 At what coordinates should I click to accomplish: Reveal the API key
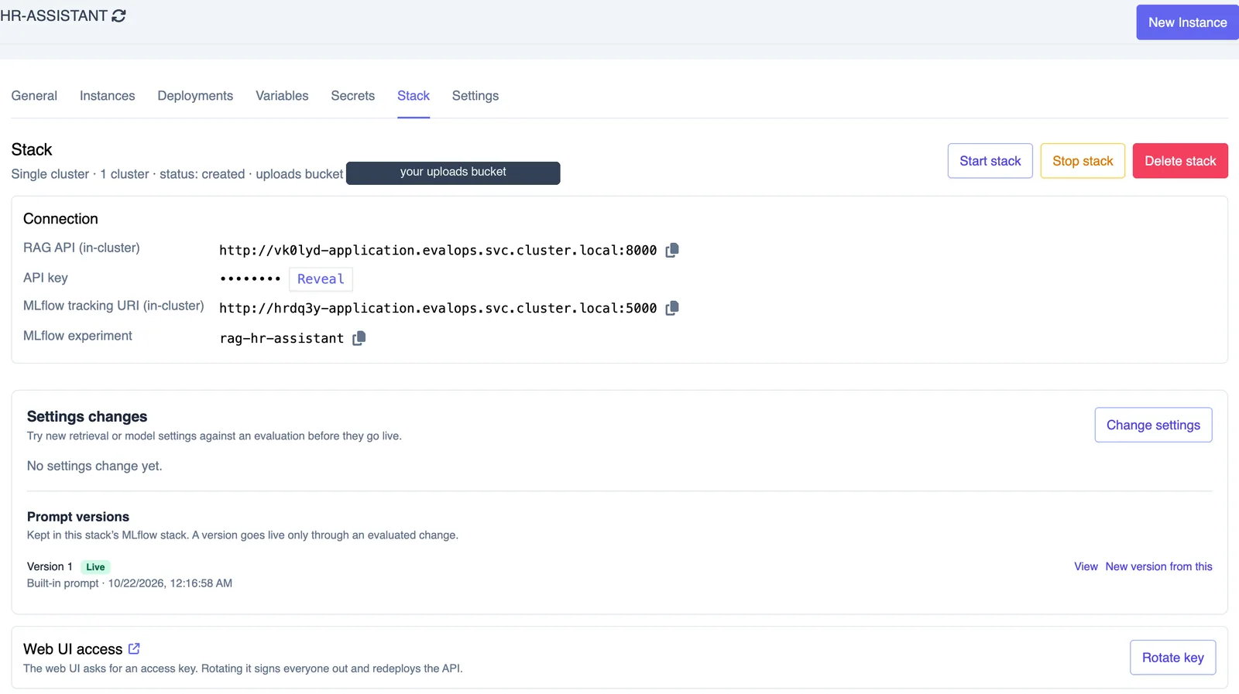pos(321,279)
